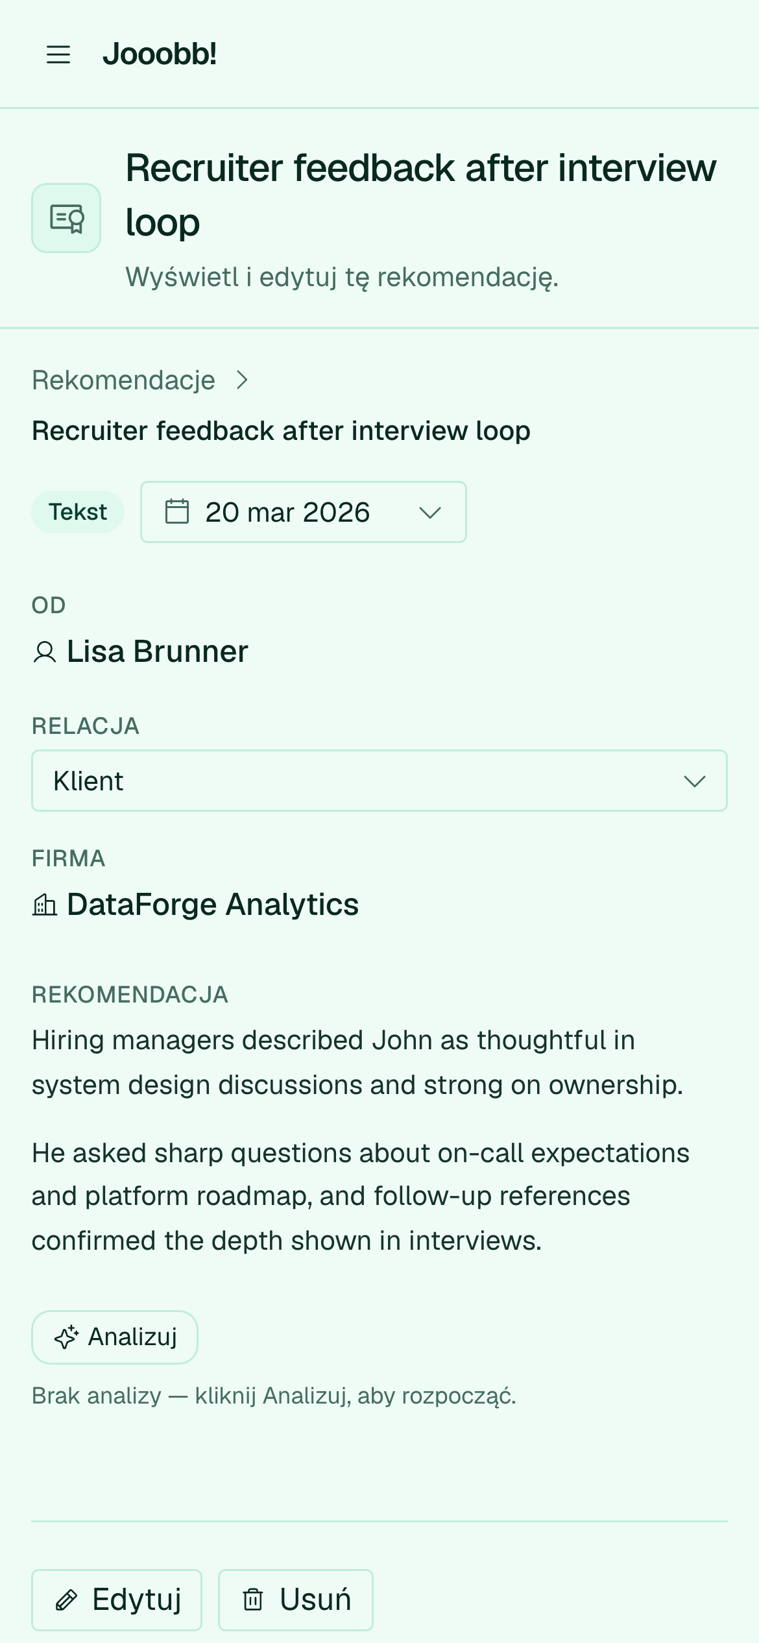The image size is (759, 1643).
Task: Expand the Relacja Klient dropdown
Action: (379, 781)
